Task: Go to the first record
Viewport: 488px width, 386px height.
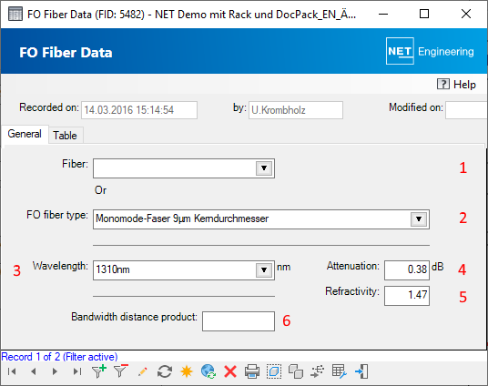Action: 12,371
